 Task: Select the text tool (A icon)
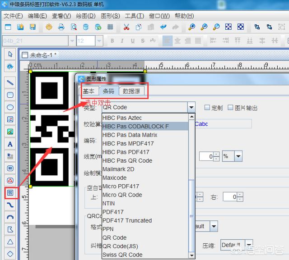coord(10,144)
